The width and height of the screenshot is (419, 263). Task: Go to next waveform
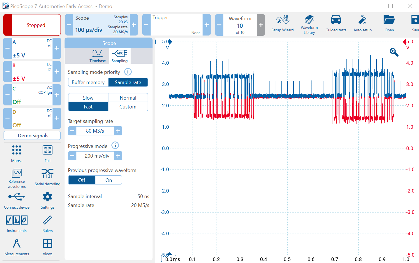(261, 25)
